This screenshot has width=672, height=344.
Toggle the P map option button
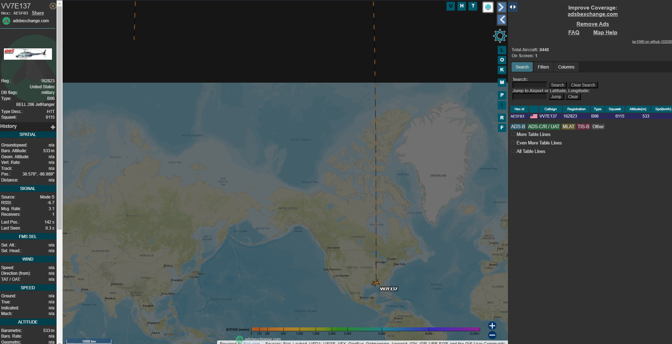(502, 95)
